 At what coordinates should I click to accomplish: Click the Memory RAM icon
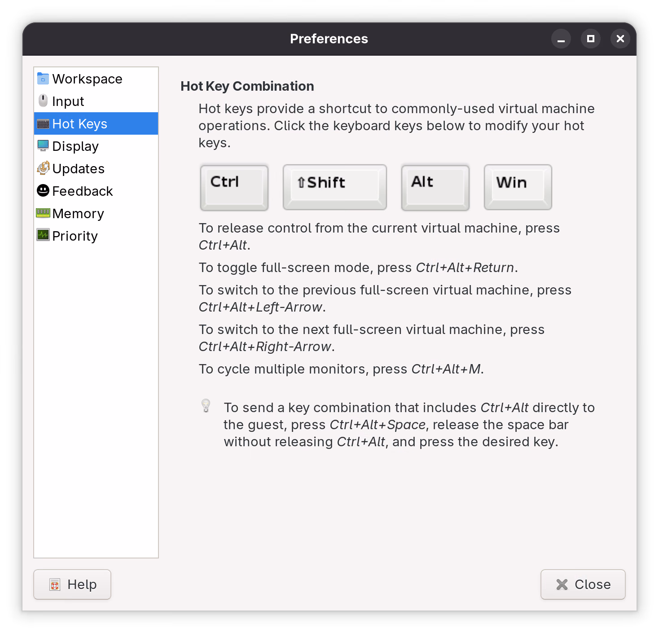pos(43,213)
